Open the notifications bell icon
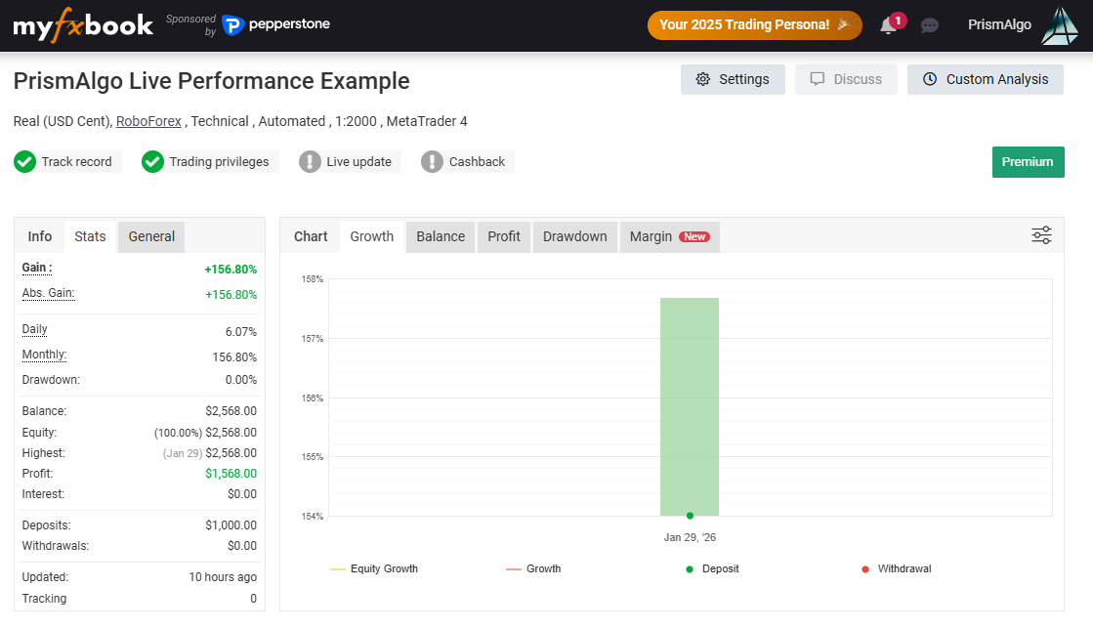1093x629 pixels. pos(888,25)
